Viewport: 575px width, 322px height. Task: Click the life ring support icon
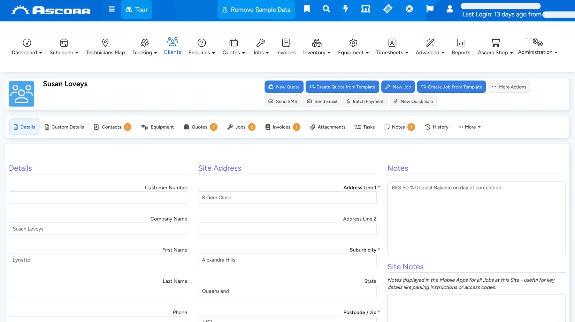click(x=409, y=9)
